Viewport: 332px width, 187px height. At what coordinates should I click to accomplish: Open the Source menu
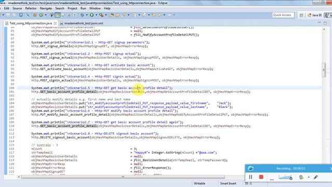(17, 8)
